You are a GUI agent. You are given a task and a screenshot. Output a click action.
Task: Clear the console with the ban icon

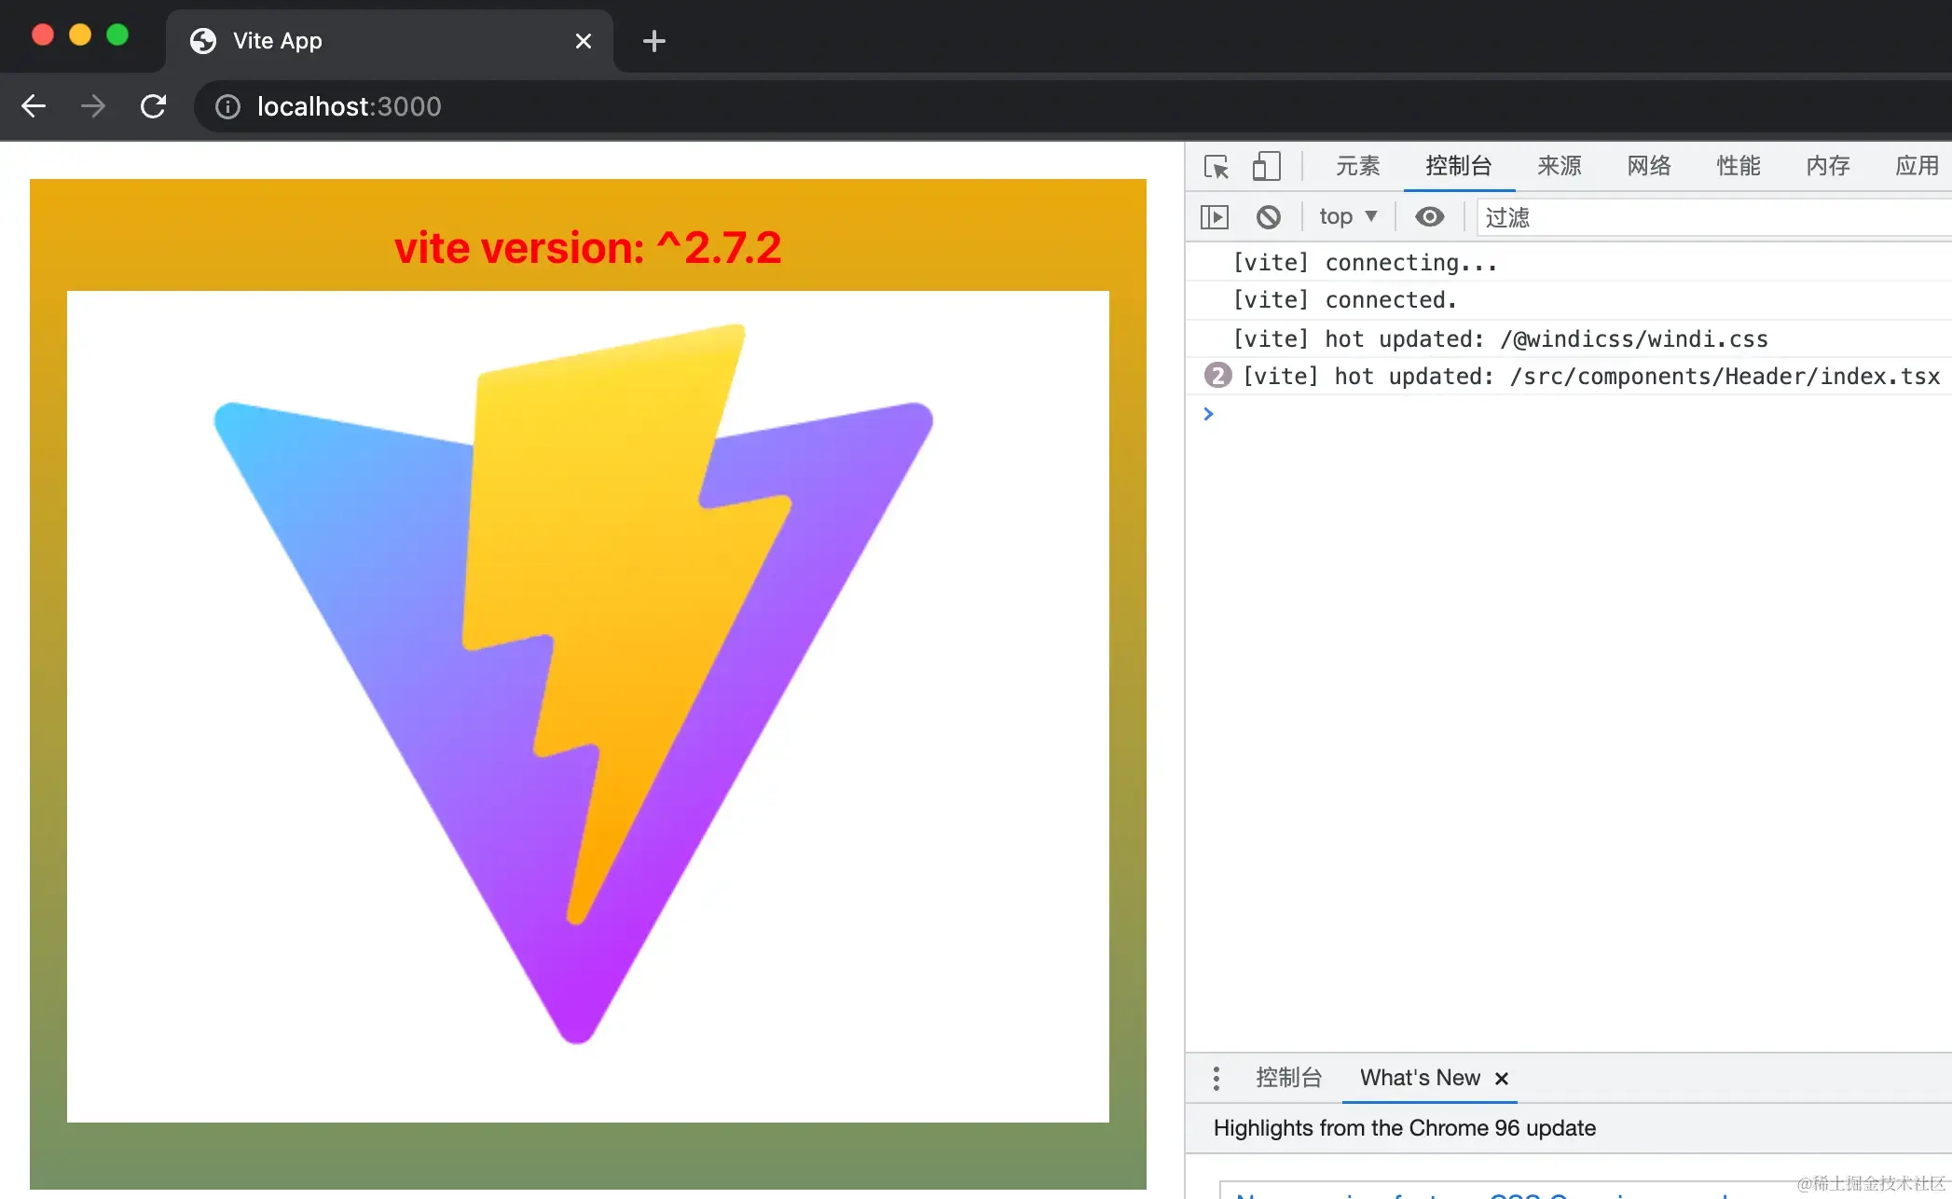coord(1268,217)
